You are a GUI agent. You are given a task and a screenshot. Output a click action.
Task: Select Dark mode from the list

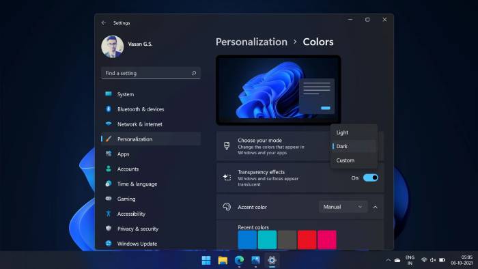pyautogui.click(x=354, y=146)
